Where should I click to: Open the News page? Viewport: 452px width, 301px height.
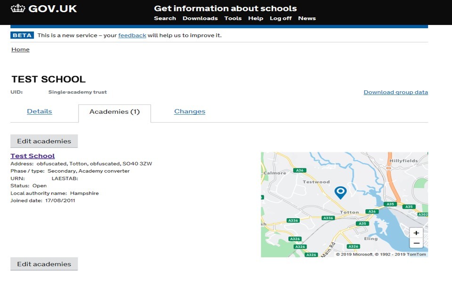coord(307,18)
